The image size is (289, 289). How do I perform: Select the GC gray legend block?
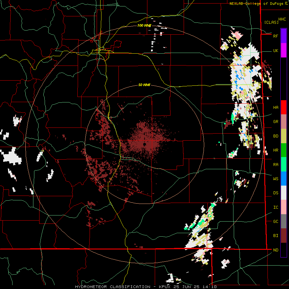(284, 221)
